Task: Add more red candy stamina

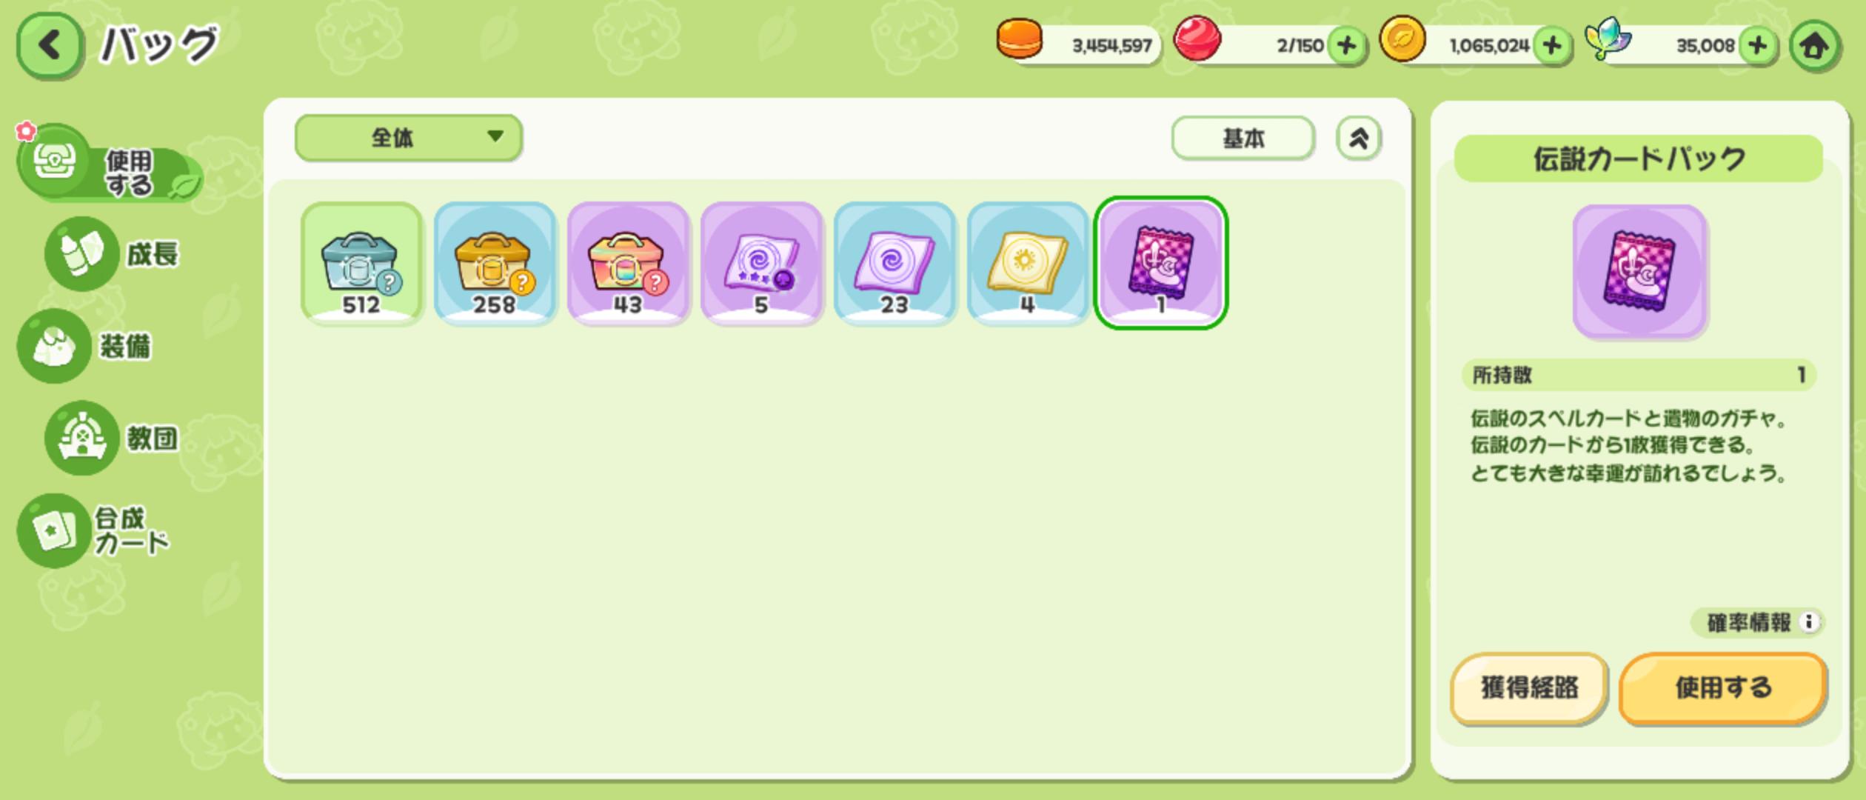Action: [x=1346, y=46]
